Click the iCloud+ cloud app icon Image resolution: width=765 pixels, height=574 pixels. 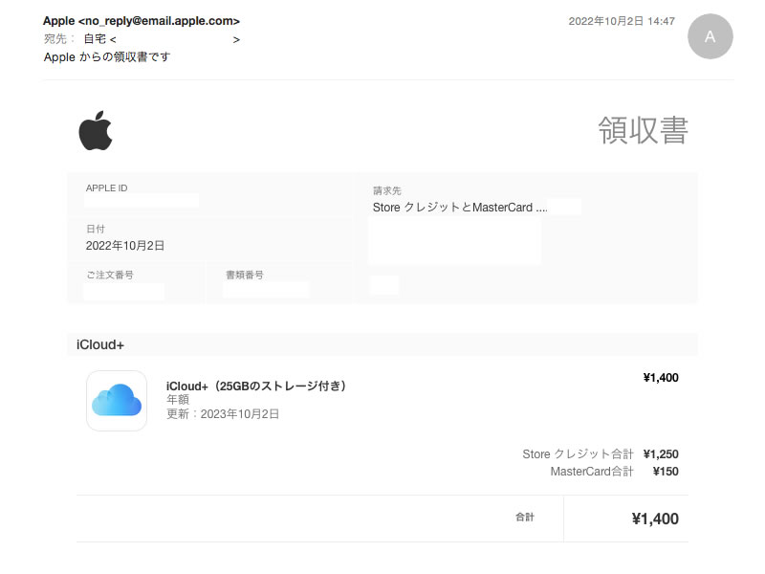[117, 401]
